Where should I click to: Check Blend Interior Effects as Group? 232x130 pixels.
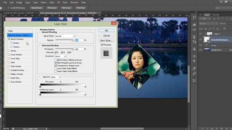[x=55, y=60]
